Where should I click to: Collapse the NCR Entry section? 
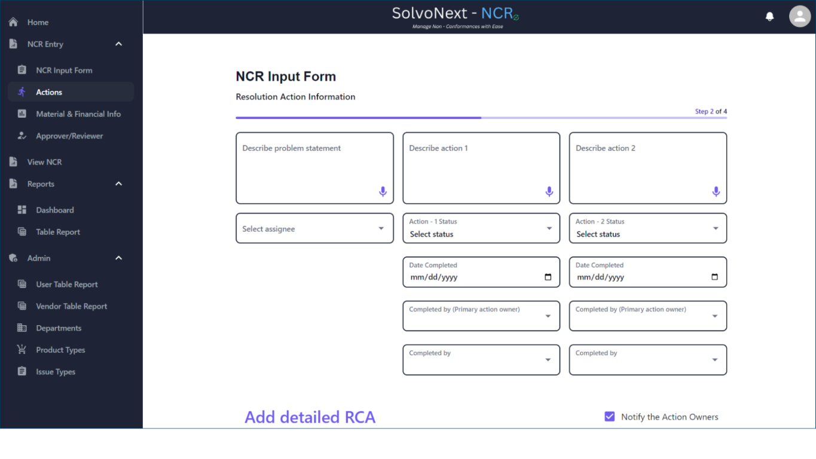pyautogui.click(x=118, y=44)
